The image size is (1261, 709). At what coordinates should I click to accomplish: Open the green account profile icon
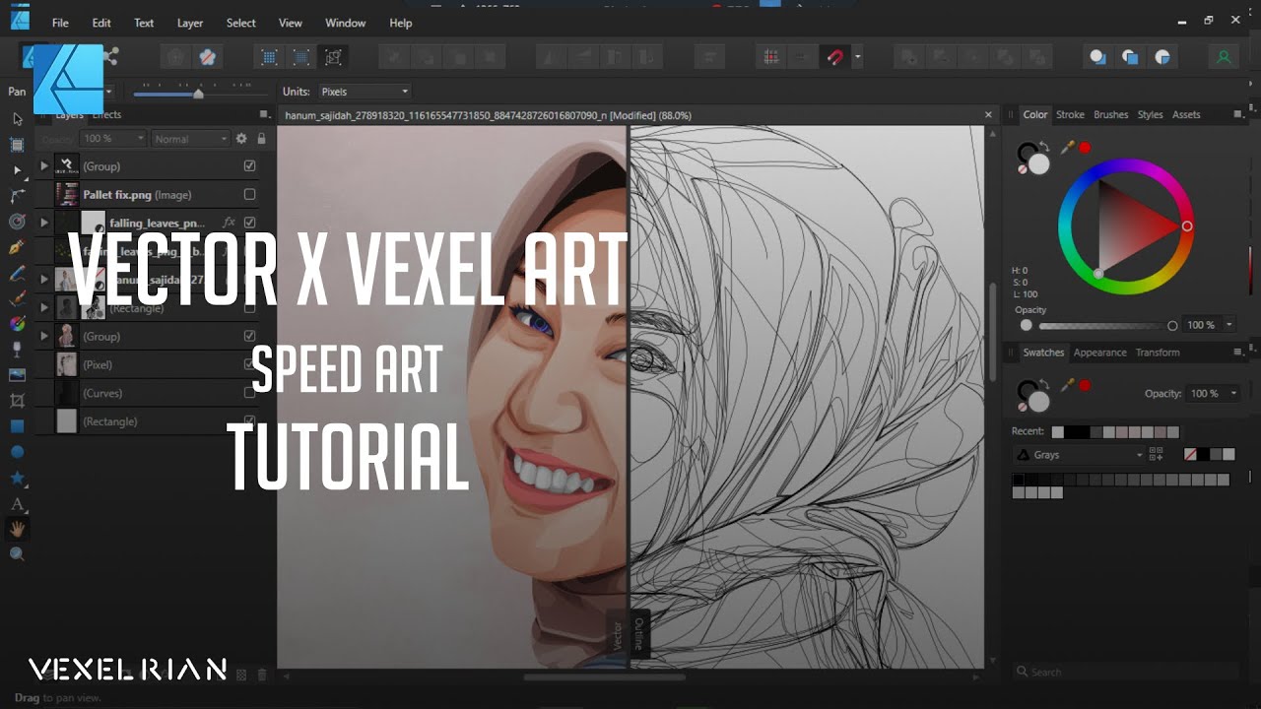1224,57
